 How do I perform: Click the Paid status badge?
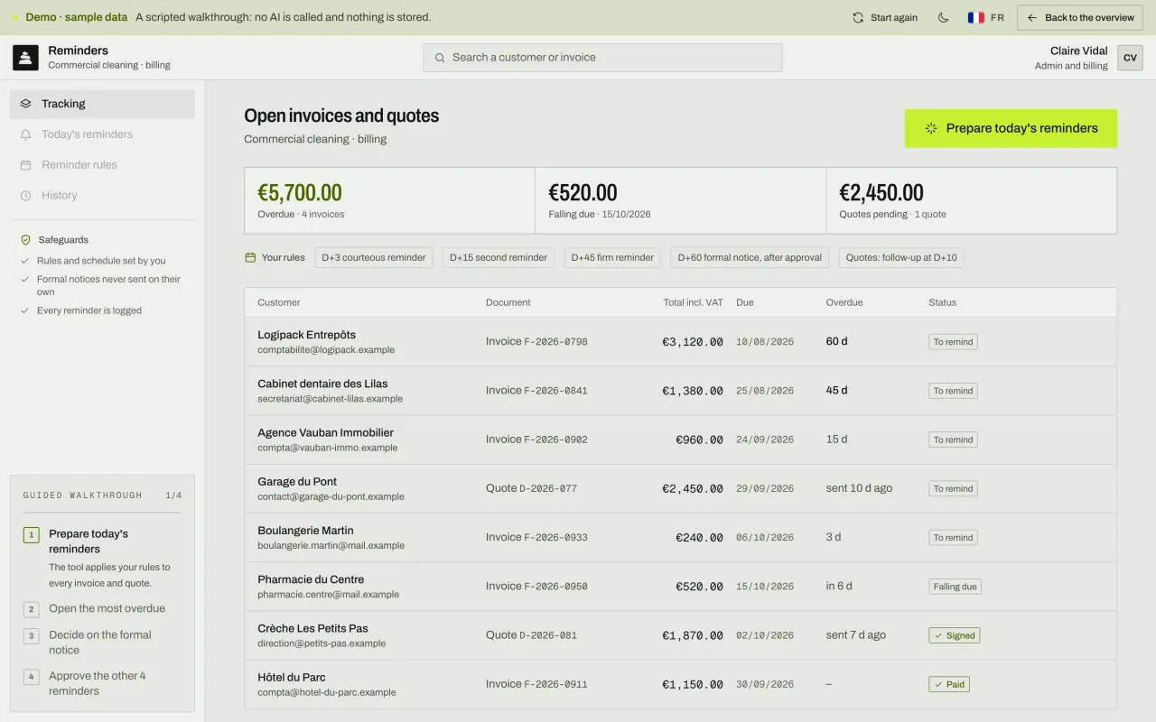(949, 684)
